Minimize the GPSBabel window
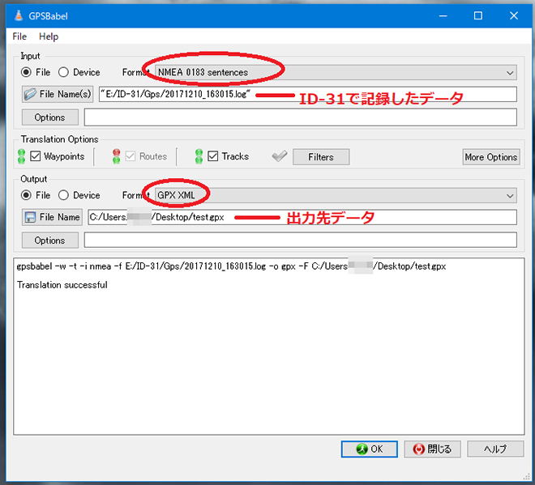This screenshot has width=535, height=485. tap(443, 15)
